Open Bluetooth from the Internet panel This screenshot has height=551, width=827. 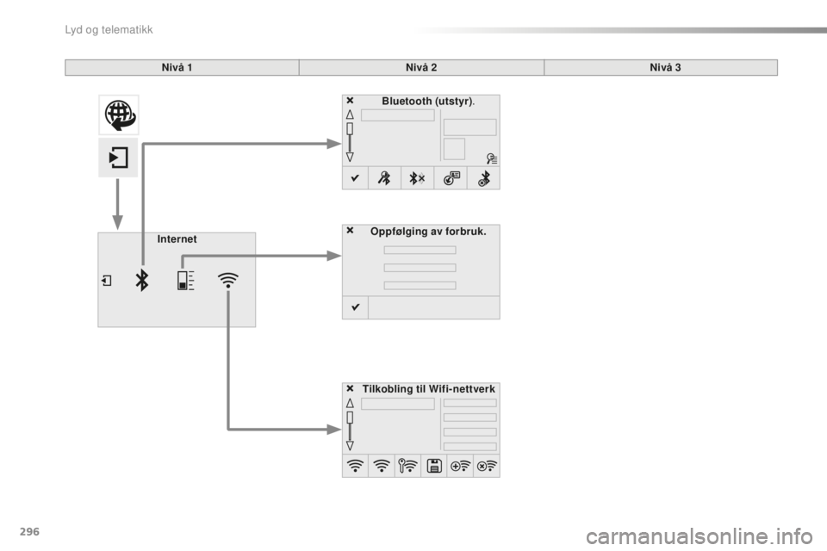click(x=143, y=282)
